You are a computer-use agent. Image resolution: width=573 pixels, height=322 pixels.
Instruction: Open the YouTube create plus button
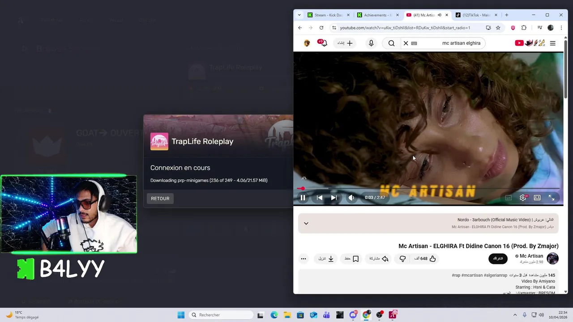[345, 43]
